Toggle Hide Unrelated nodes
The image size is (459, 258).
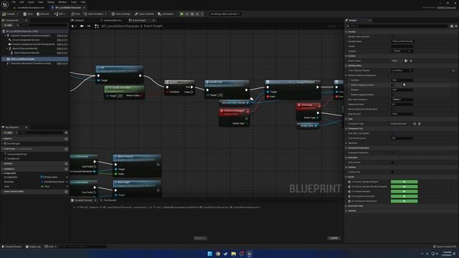click(x=93, y=14)
